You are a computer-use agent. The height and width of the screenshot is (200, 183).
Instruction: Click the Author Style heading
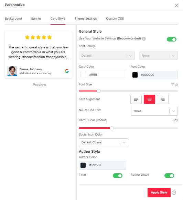tap(89, 151)
